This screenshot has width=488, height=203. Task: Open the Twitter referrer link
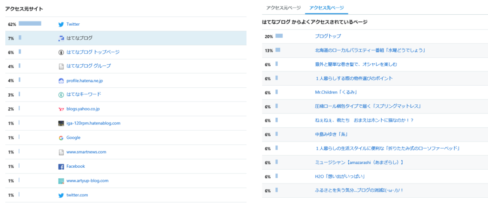coord(73,24)
